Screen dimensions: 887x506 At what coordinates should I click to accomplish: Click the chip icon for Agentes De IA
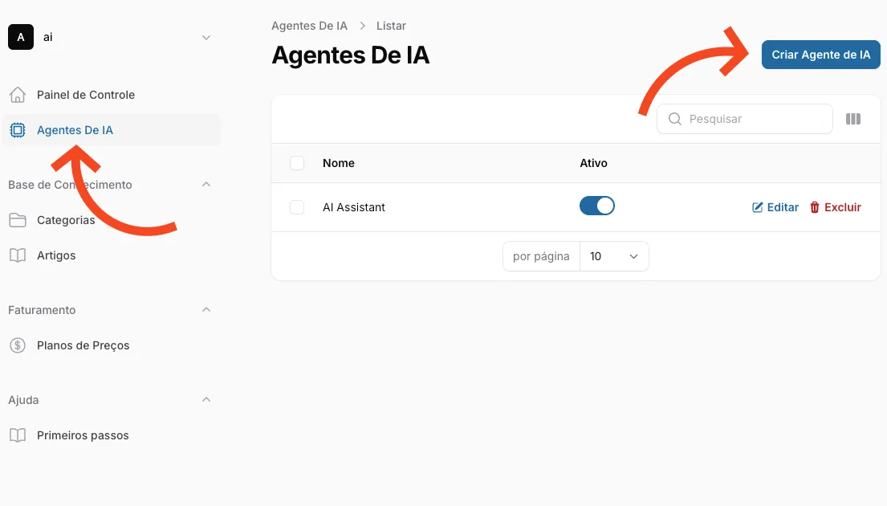pos(17,130)
